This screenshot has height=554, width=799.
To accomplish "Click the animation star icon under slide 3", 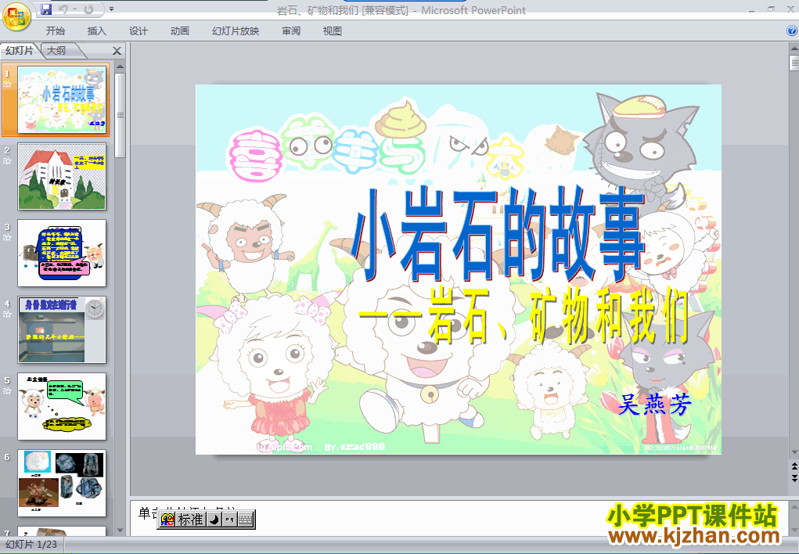I will click(x=7, y=238).
